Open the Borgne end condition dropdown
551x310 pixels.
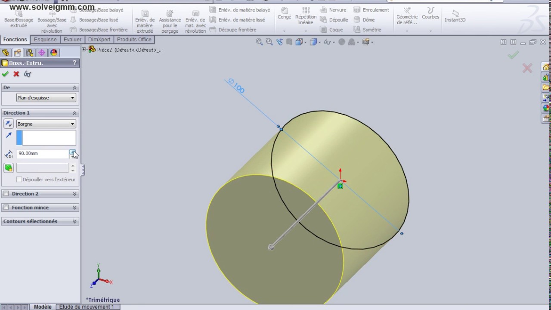pos(46,124)
